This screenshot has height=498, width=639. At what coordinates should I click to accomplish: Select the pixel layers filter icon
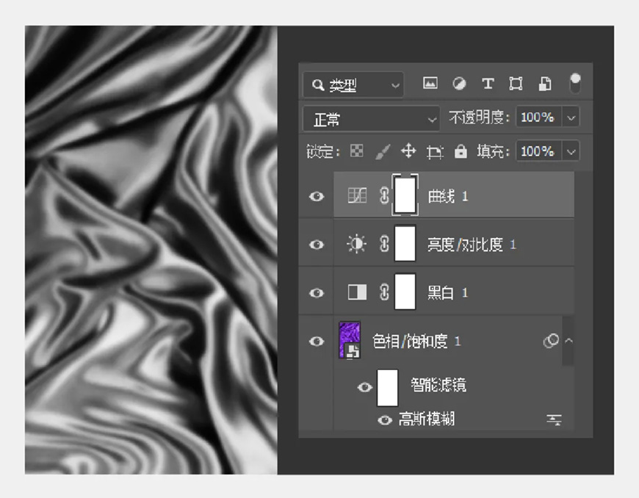click(x=430, y=83)
